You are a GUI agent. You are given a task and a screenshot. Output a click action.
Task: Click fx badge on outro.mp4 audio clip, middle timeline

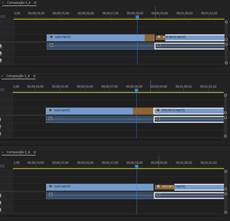pyautogui.click(x=50, y=119)
